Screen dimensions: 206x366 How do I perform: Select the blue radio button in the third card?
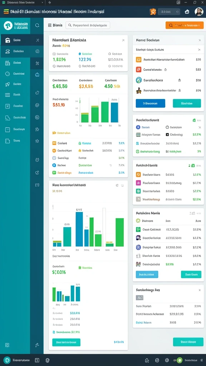[138, 127]
